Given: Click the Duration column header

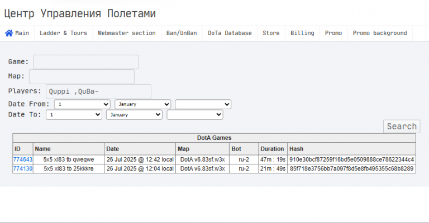Looking at the screenshot, I should tap(273, 149).
